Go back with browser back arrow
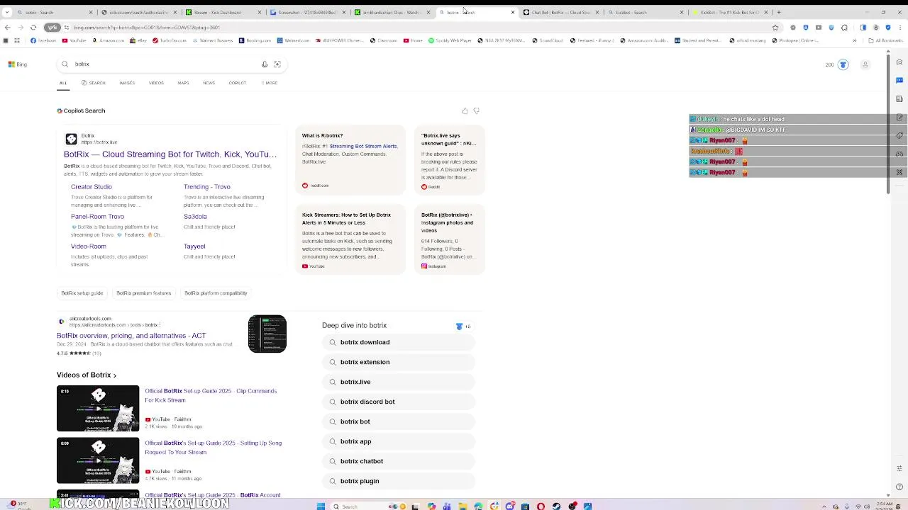 7,27
